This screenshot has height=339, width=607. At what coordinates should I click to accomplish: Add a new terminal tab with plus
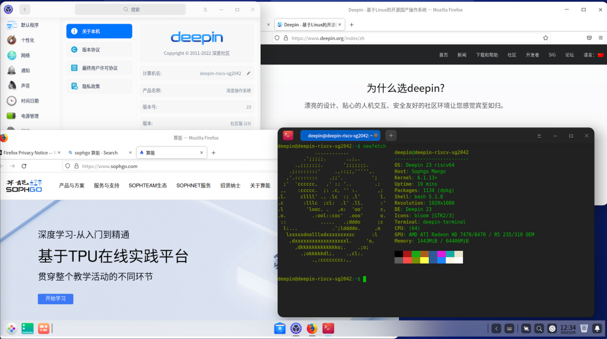click(x=391, y=136)
